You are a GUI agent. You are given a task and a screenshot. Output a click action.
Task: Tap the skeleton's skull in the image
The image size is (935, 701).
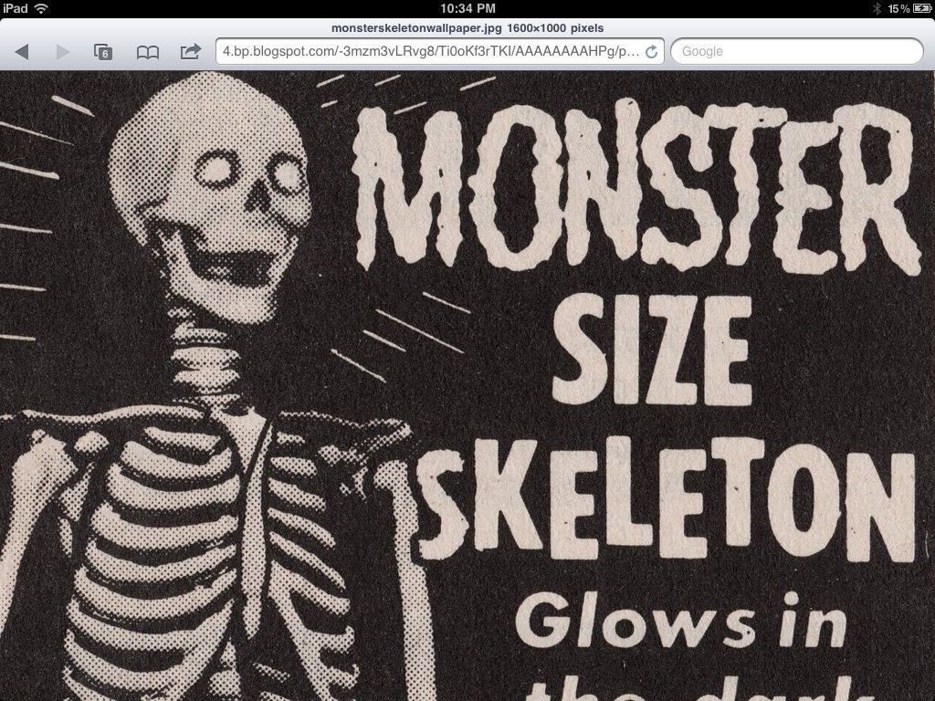210,197
